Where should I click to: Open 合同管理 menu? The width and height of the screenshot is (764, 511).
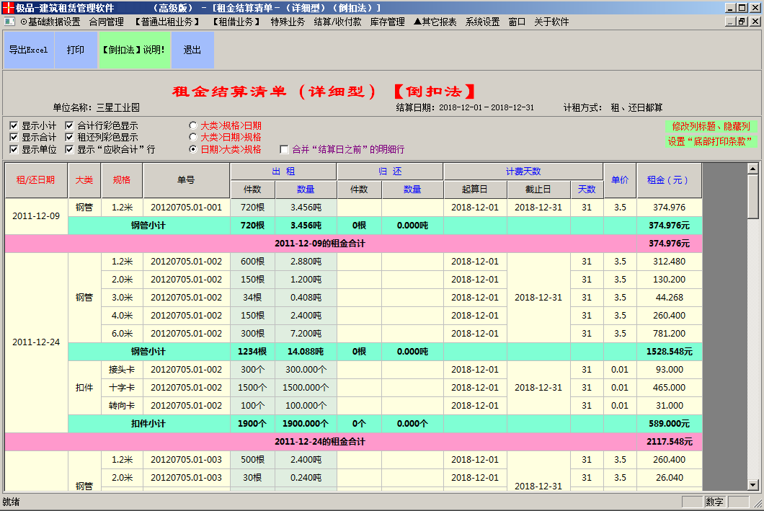tap(107, 22)
